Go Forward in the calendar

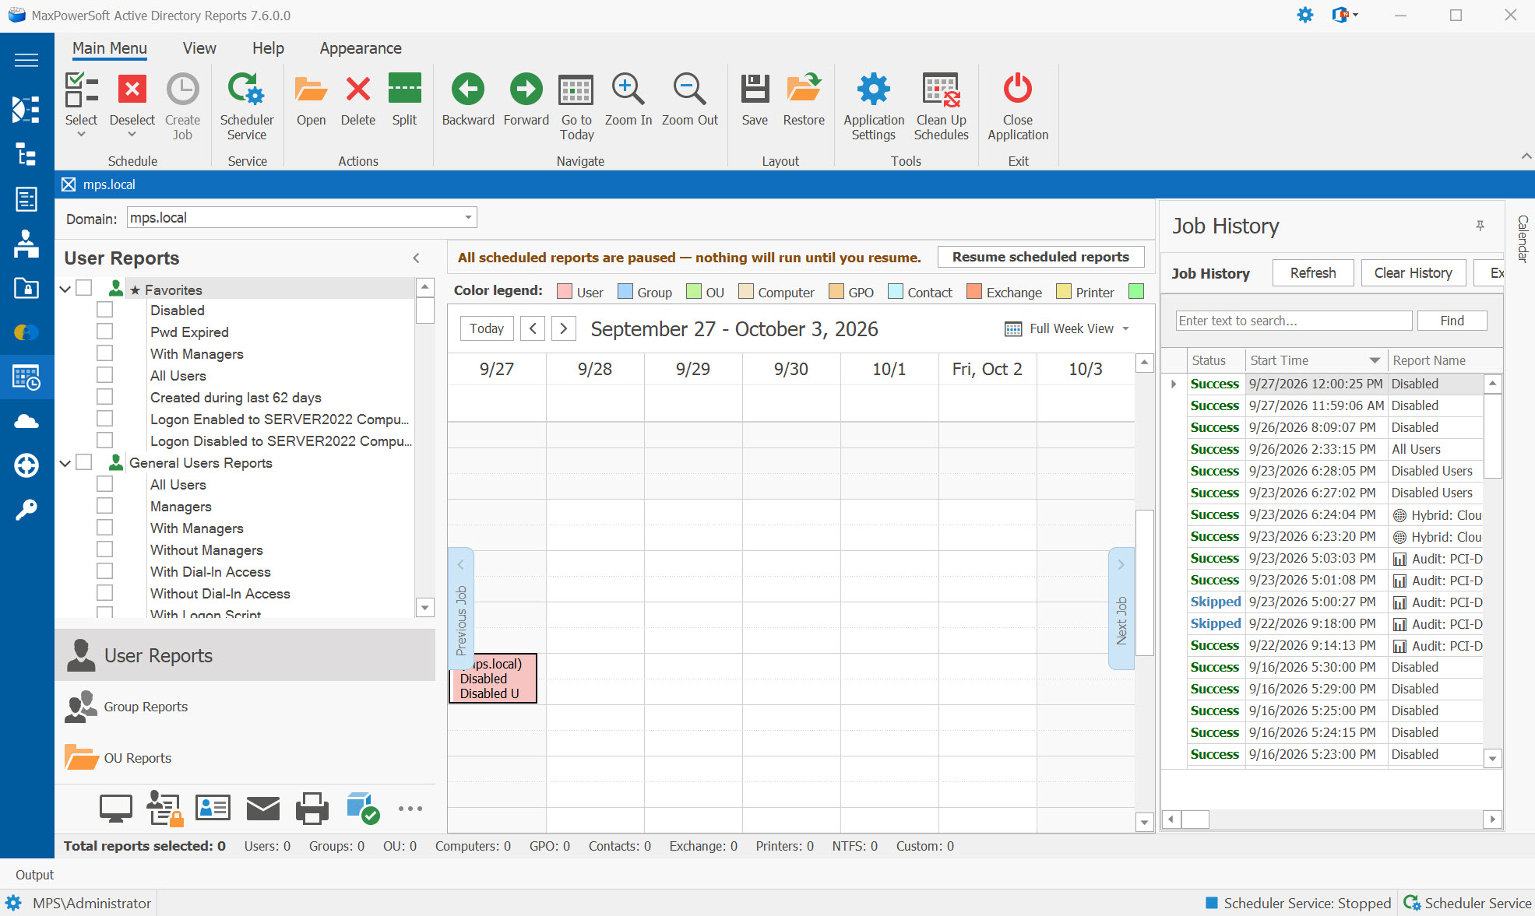(526, 89)
